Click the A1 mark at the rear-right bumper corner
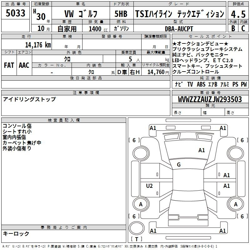Screen dimensions: 250x250 click(223, 231)
